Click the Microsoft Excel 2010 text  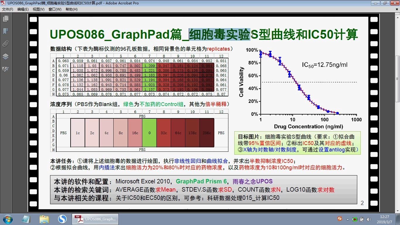[143, 181]
